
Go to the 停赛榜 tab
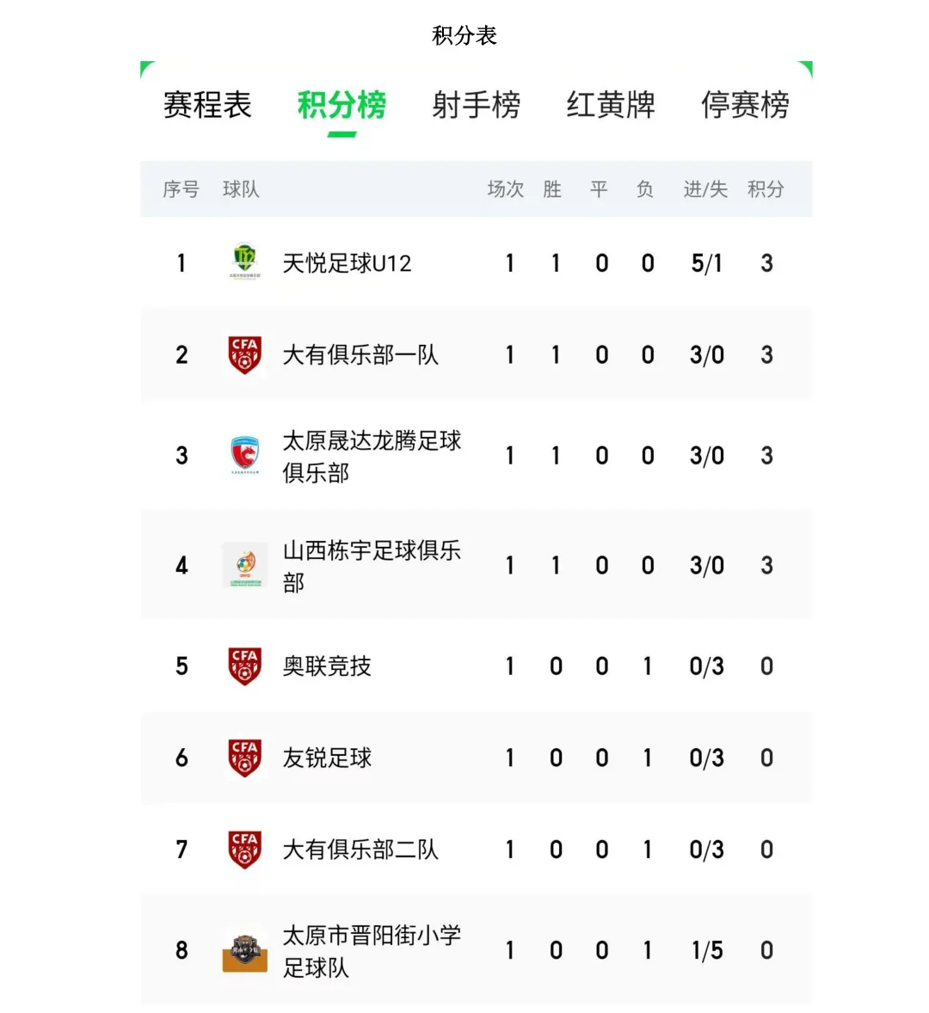[x=745, y=105]
